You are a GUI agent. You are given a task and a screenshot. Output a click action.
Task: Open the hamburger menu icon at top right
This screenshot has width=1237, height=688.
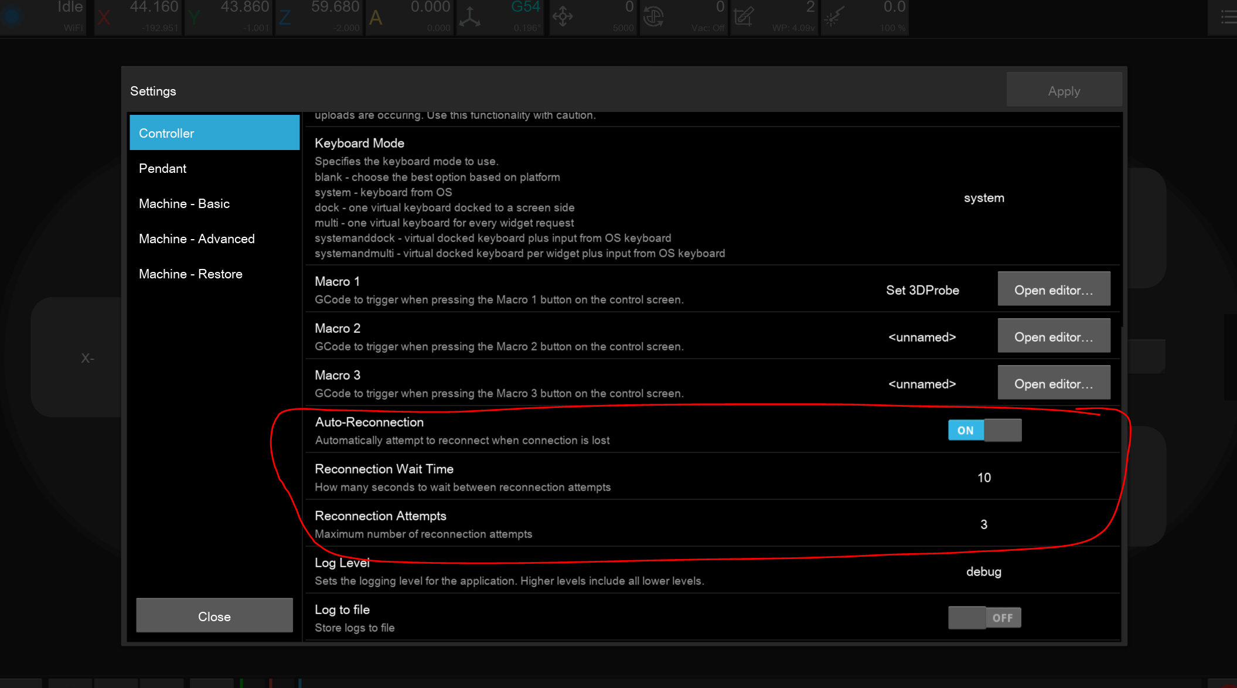[1228, 18]
